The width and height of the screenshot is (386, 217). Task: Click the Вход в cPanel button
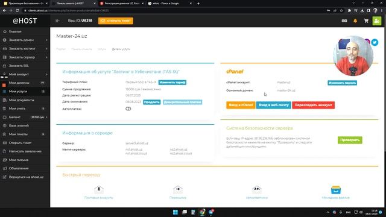(241, 105)
